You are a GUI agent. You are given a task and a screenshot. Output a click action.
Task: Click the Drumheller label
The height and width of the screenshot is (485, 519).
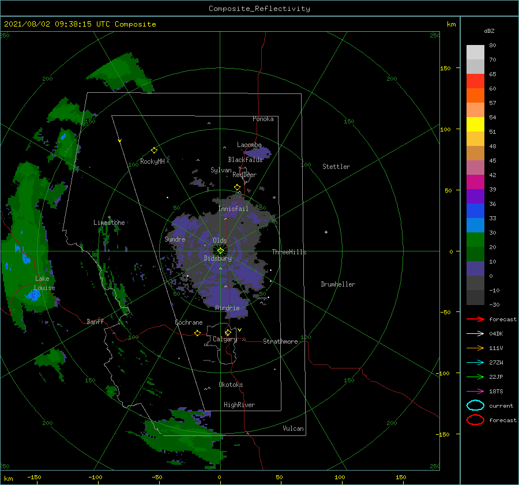coord(338,284)
